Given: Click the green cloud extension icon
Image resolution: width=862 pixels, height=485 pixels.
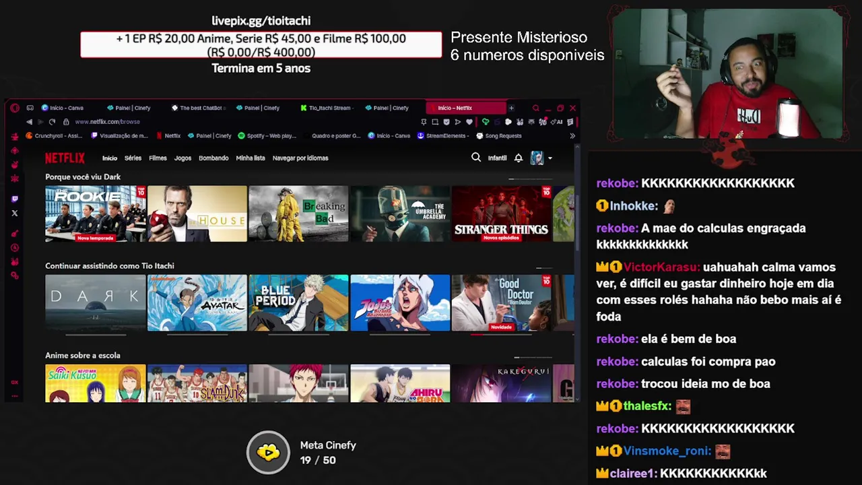Looking at the screenshot, I should (485, 122).
